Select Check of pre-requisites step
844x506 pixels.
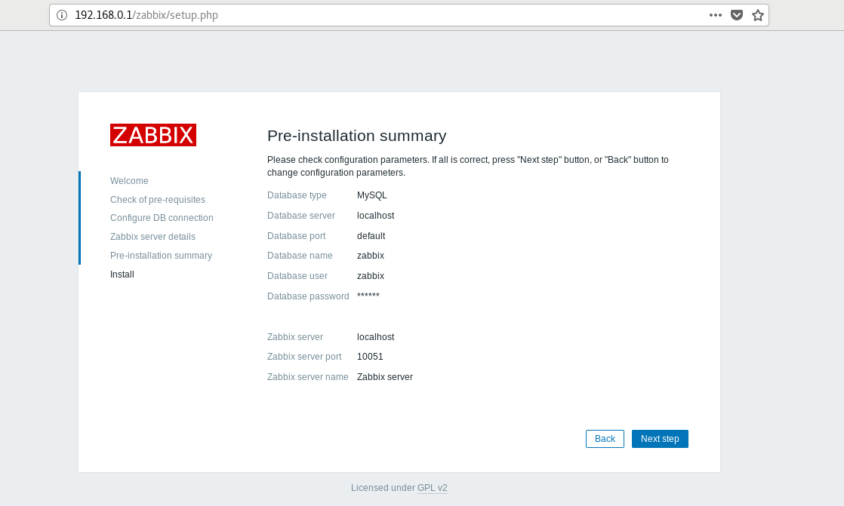coord(158,200)
